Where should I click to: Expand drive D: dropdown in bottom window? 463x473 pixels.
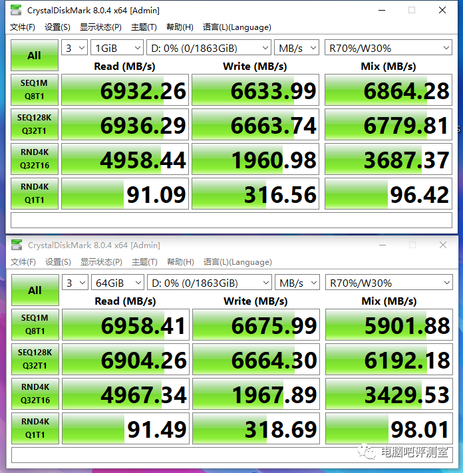pos(210,282)
